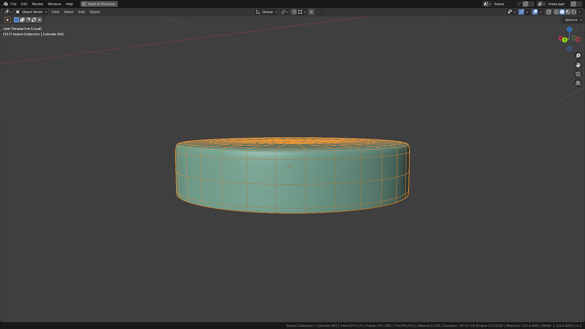Click the Back to Previous button
Screen dimensions: 585x329
click(x=99, y=4)
